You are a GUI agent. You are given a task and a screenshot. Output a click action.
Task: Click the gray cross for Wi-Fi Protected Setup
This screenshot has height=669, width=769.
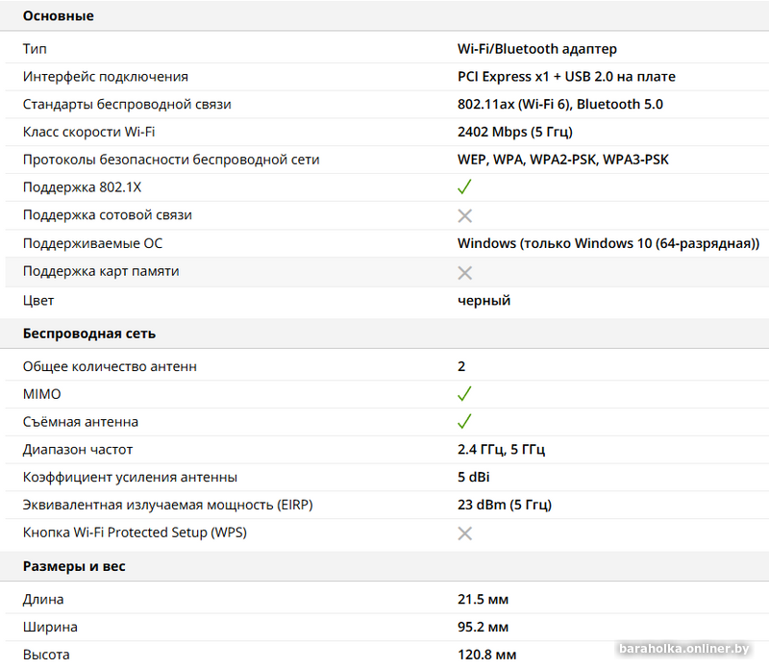tap(464, 533)
